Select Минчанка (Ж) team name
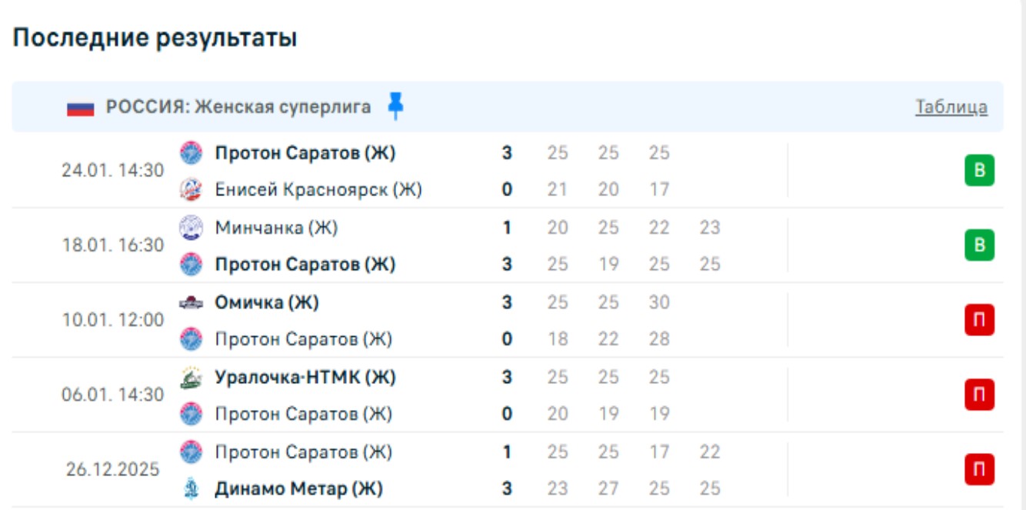 point(276,228)
